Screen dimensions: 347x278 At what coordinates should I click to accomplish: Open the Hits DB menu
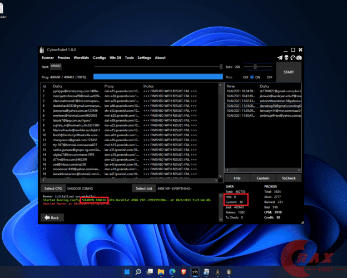tap(115, 58)
